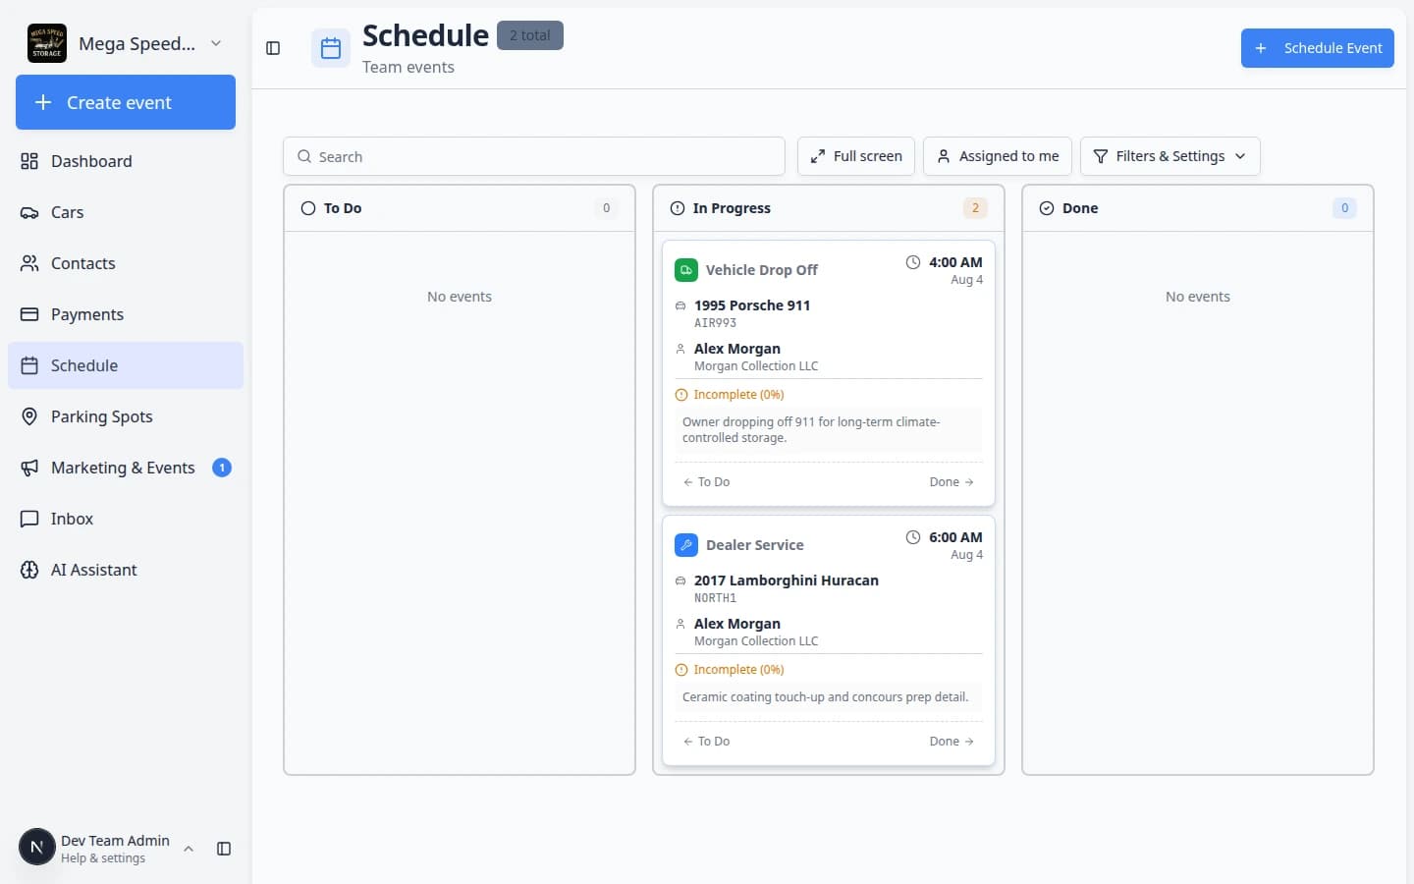1414x884 pixels.
Task: Click the calendar icon next to Schedule heading
Action: pyautogui.click(x=331, y=48)
